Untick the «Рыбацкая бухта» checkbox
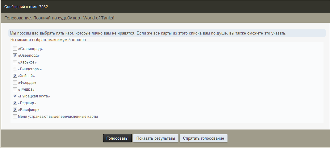This screenshot has width=330, height=148. (15, 96)
